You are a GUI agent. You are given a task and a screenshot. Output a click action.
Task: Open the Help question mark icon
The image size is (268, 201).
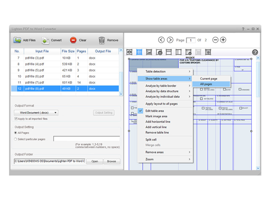255,52
